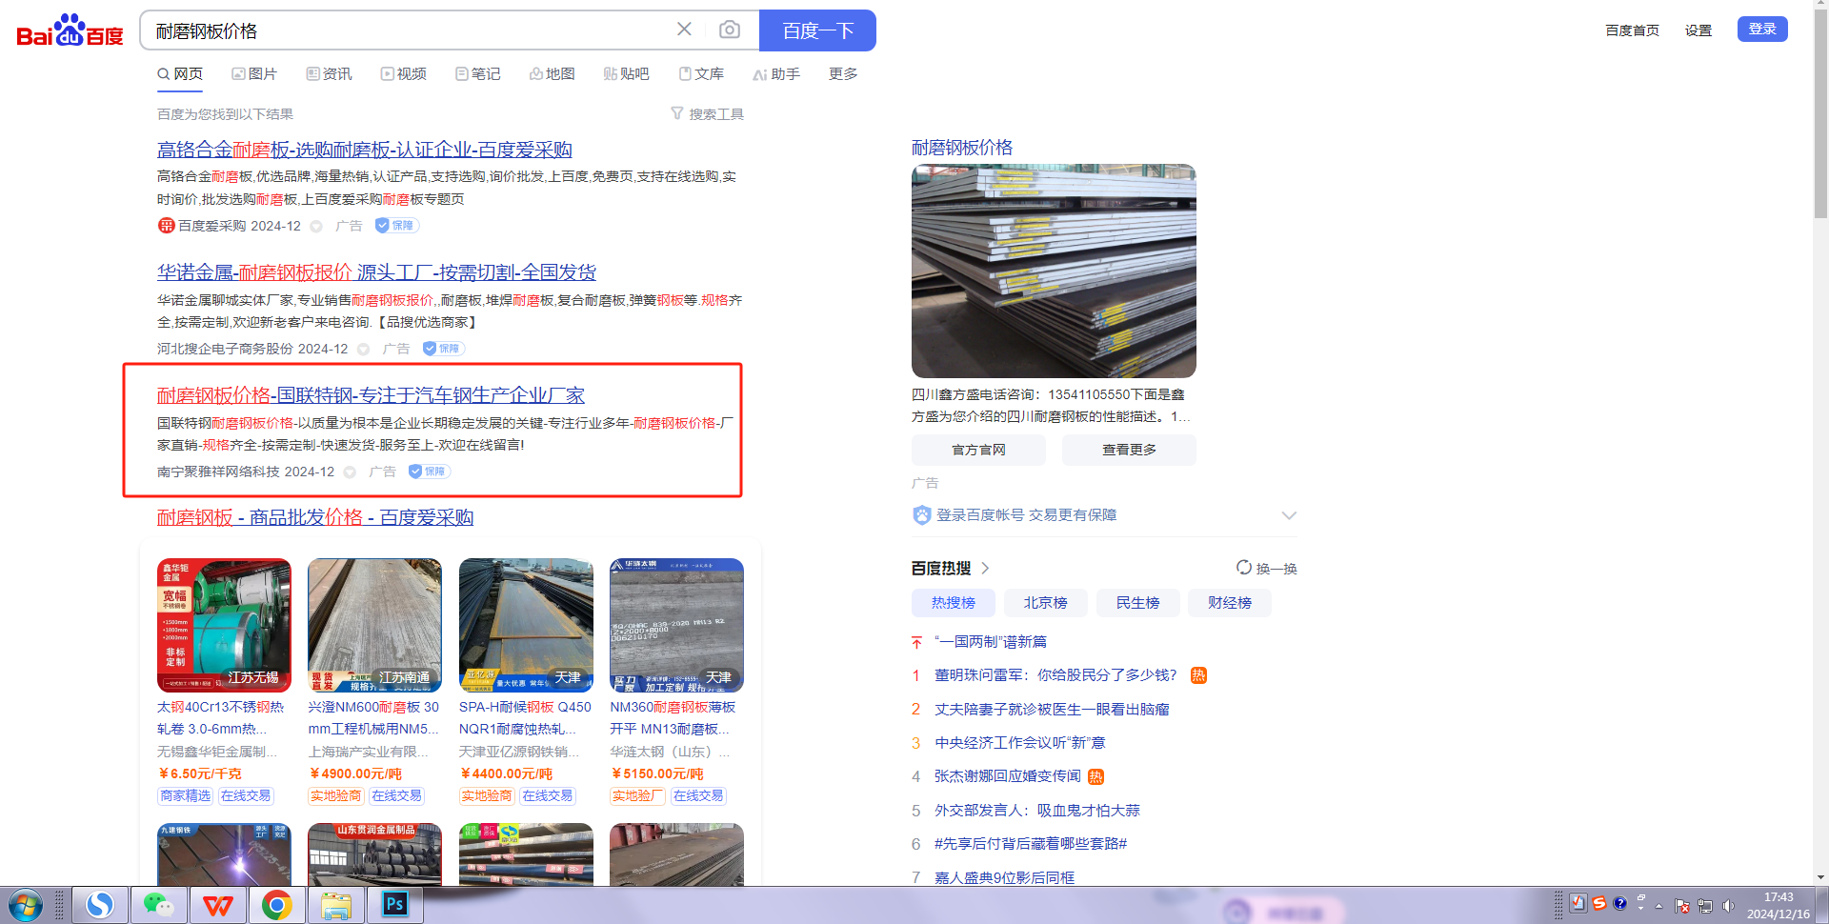Clear the search box with the X icon
1829x924 pixels.
684,30
